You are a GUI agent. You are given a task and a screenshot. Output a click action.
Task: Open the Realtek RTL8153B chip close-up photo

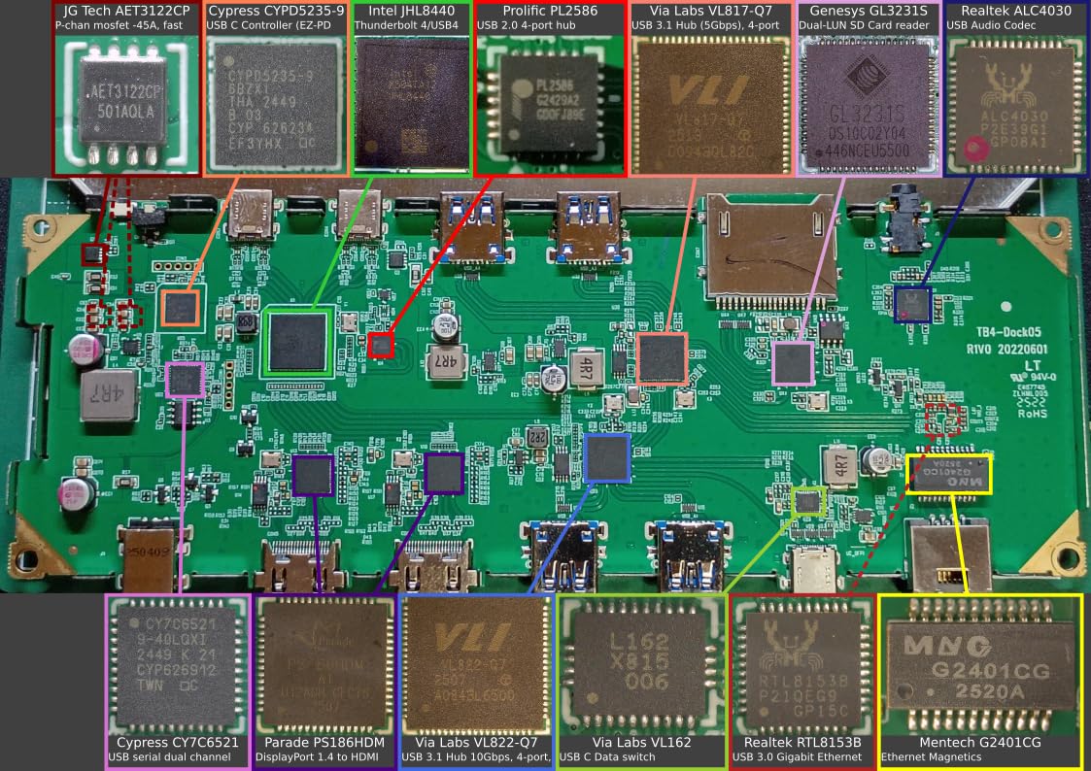[x=802, y=664]
